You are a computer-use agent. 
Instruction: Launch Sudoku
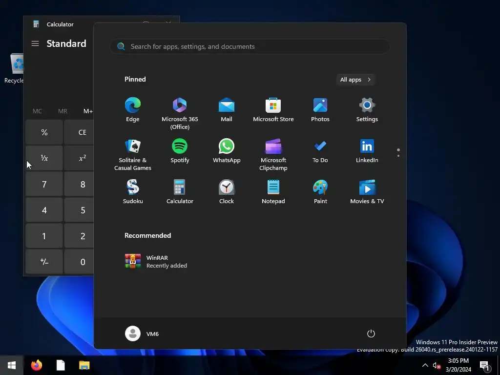(133, 191)
